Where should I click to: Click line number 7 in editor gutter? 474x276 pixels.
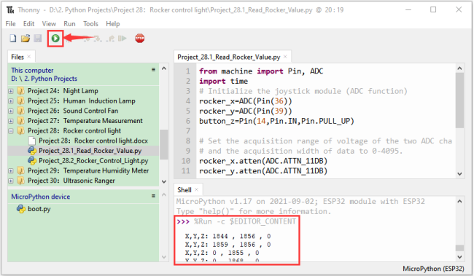(188, 131)
